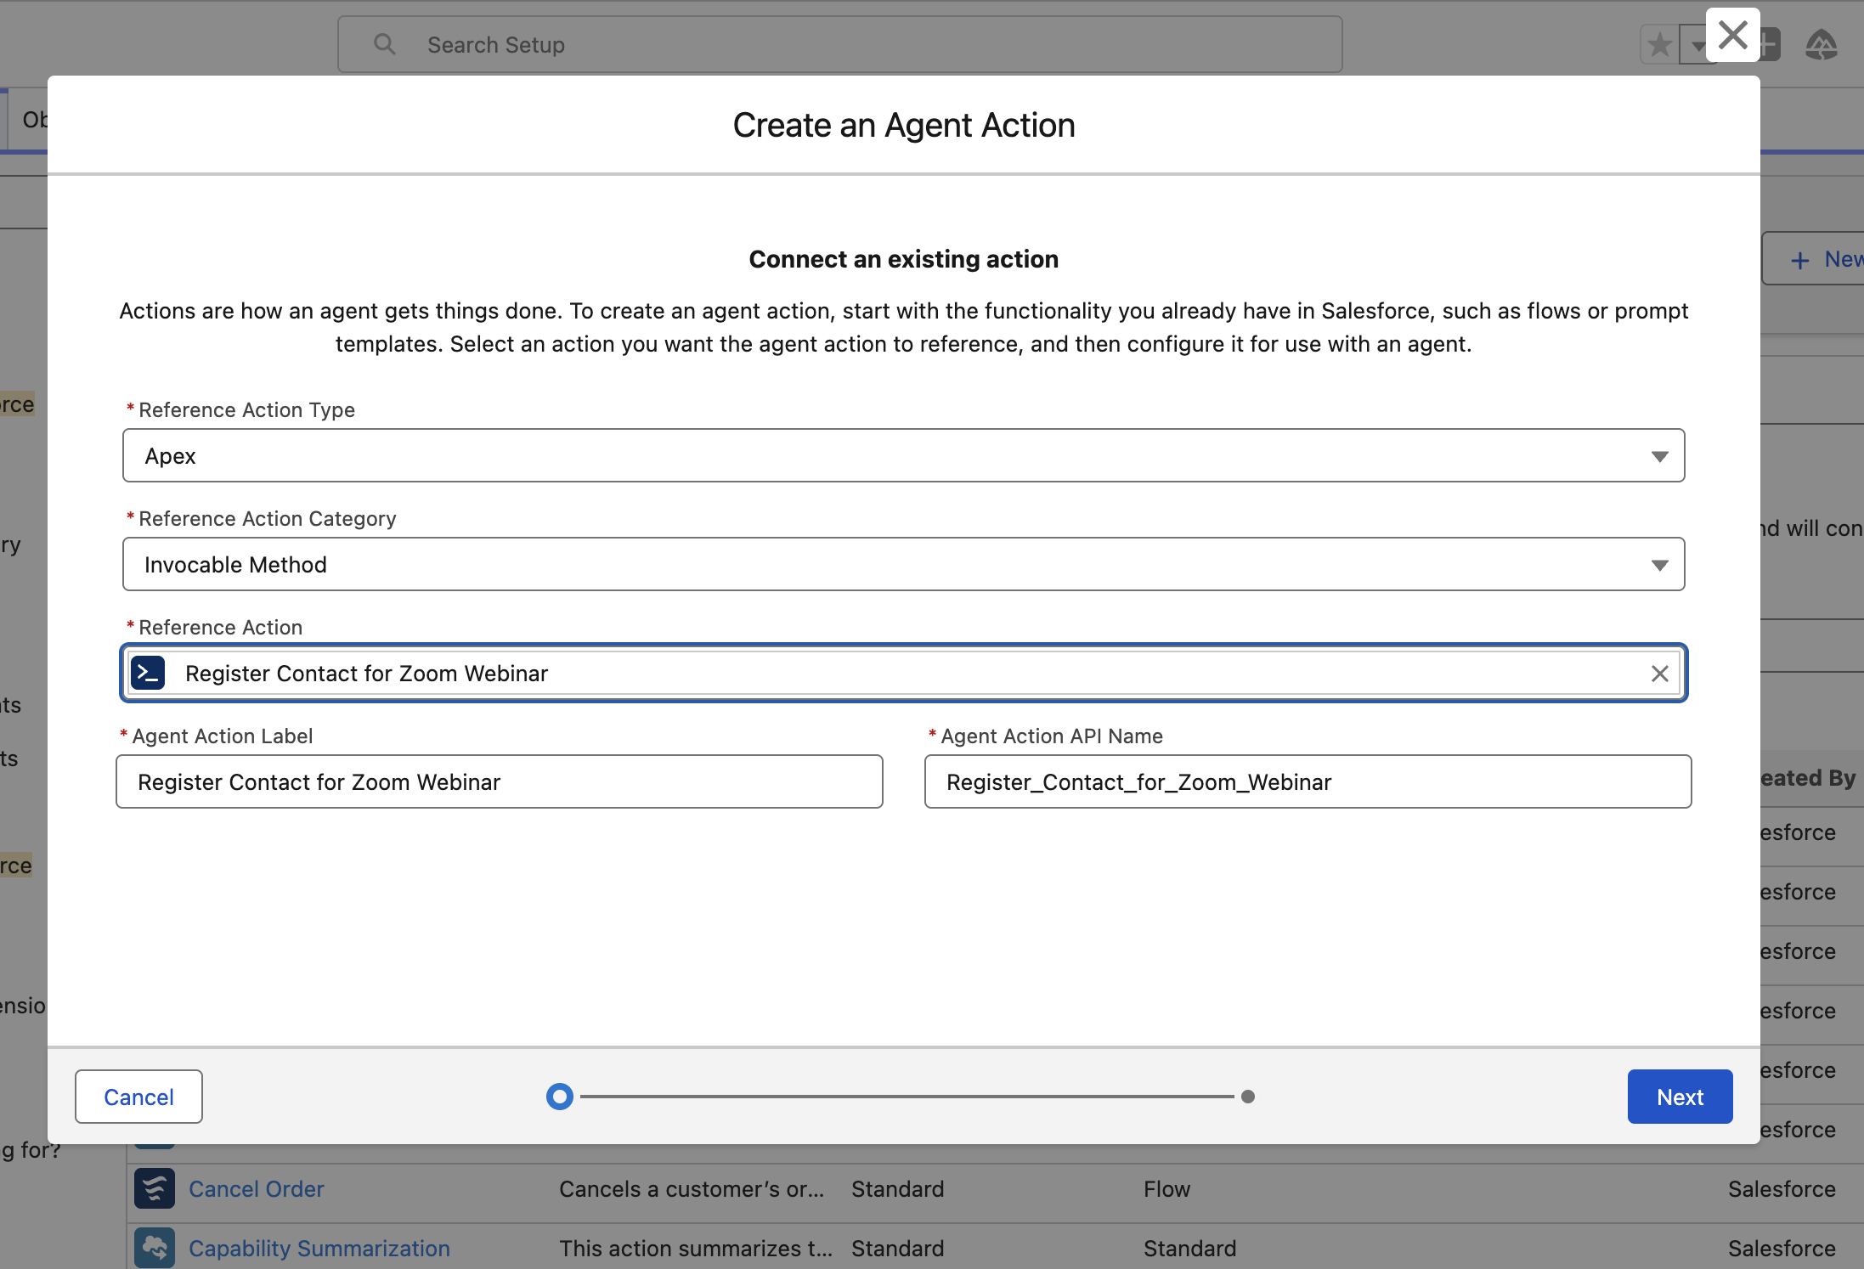1864x1269 pixels.
Task: Edit the Agent Action Label field
Action: (500, 781)
